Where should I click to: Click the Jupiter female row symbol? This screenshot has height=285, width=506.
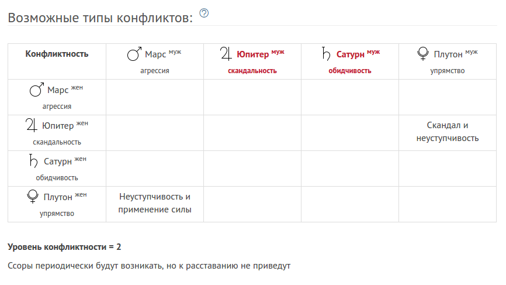pos(32,125)
